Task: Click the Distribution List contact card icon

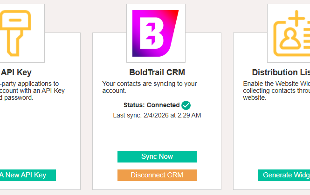Action: [292, 33]
